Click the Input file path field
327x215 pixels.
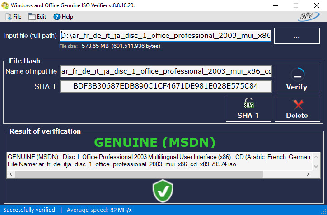(166, 36)
